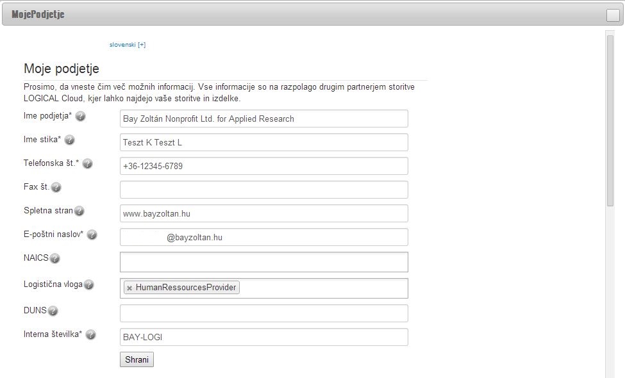Click the Fax št. help icon
The height and width of the screenshot is (378, 625).
coord(56,187)
